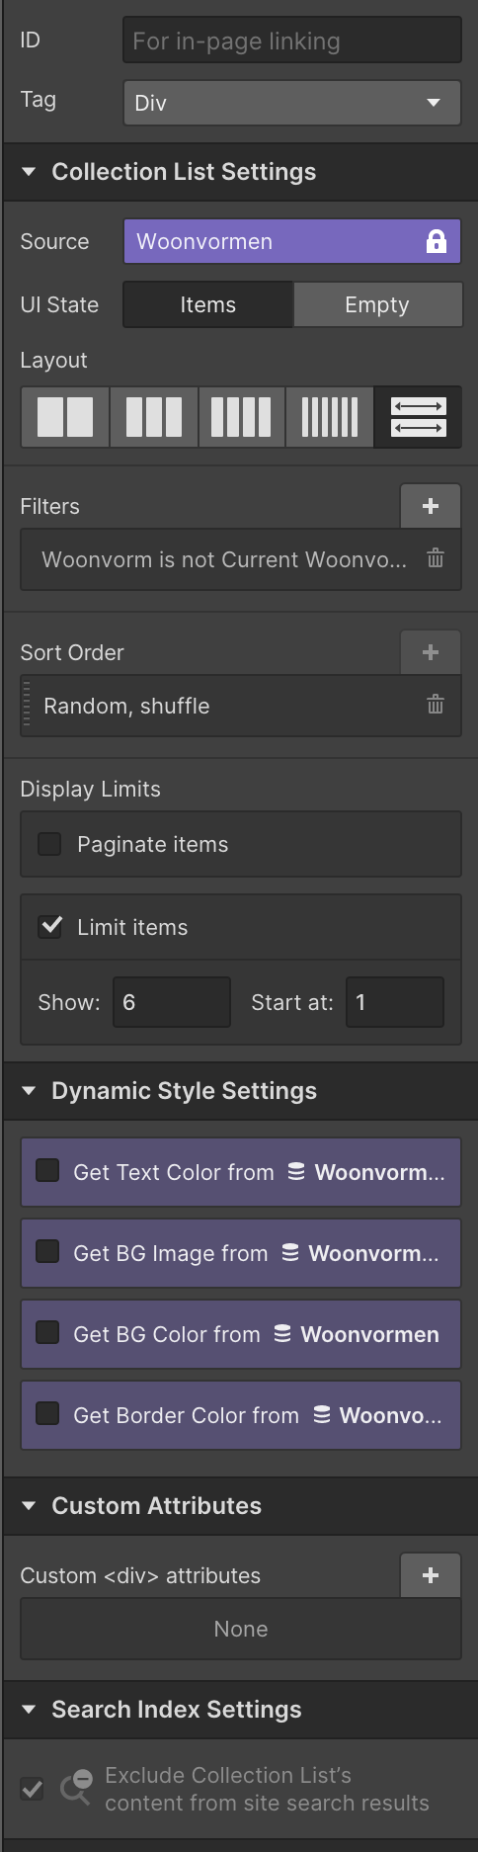Screen dimensions: 478x1852
Task: Click the search exclude magnifier icon
Action: pyautogui.click(x=76, y=1787)
